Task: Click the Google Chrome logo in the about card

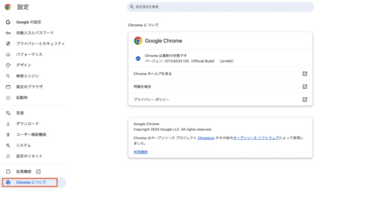Action: pyautogui.click(x=138, y=41)
